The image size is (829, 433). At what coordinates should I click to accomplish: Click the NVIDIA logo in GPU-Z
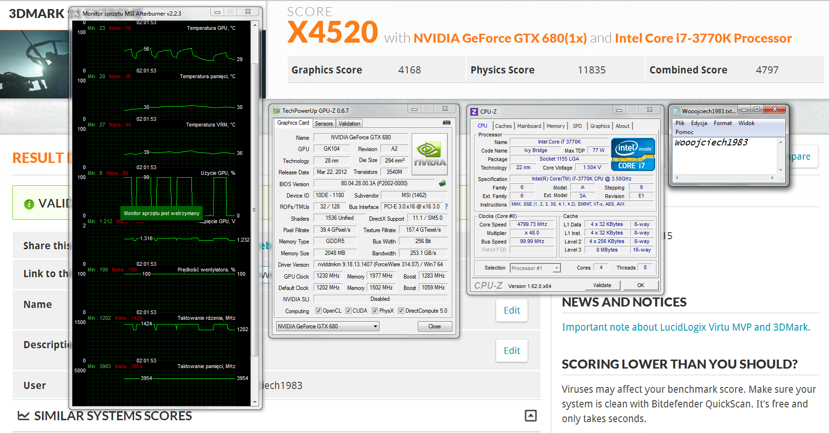click(430, 154)
